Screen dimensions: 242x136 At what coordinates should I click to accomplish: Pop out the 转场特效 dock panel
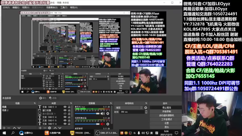point(146,103)
